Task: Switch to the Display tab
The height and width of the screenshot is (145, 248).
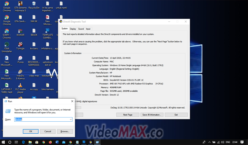Action: pyautogui.click(x=73, y=29)
